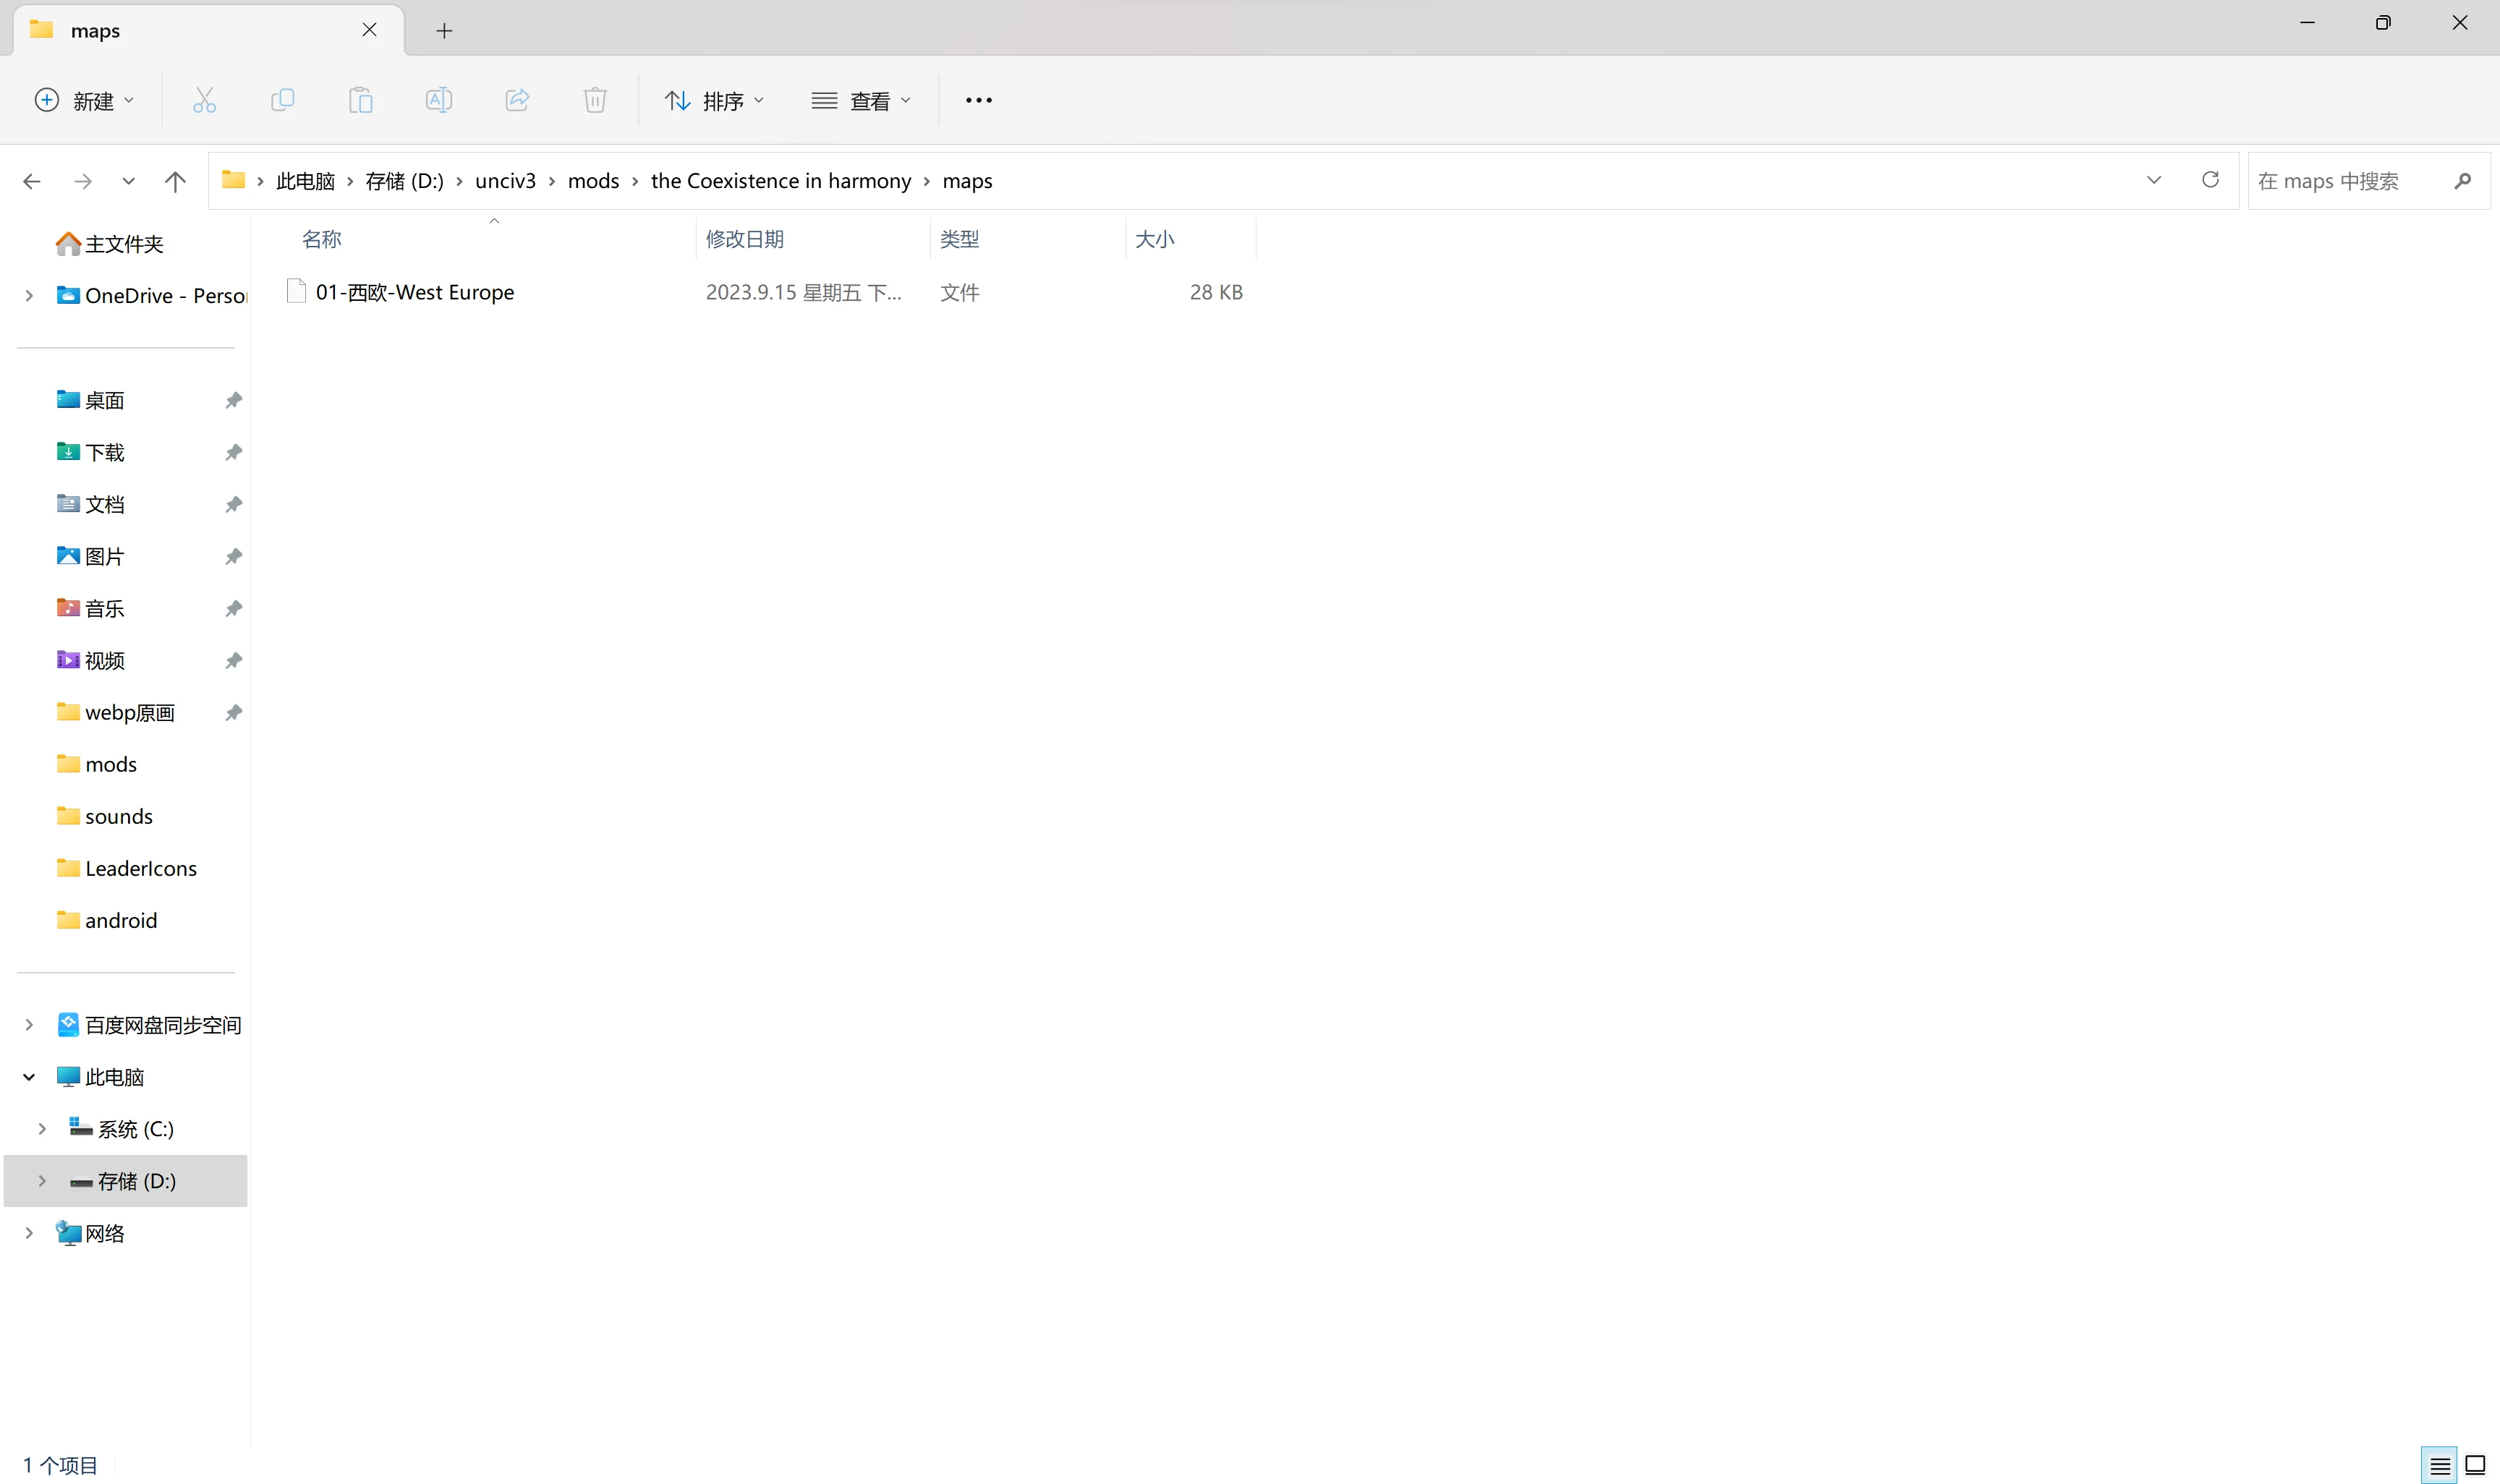The height and width of the screenshot is (1484, 2500).
Task: Go up one folder level
Action: [175, 181]
